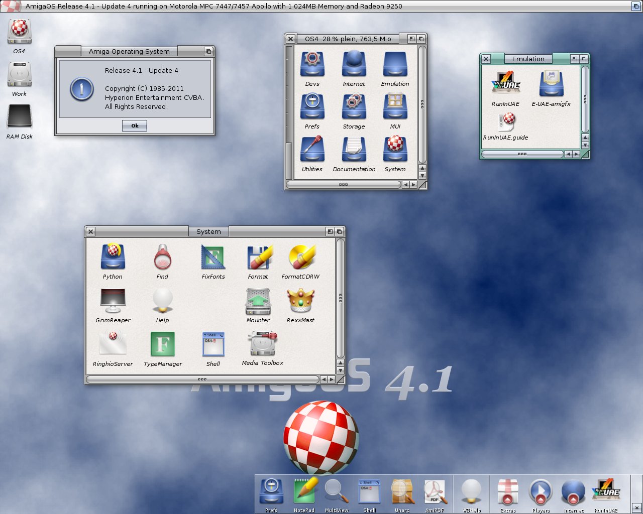This screenshot has height=514, width=643.
Task: Toggle zoom gadget of Emulation window
Action: (575, 59)
